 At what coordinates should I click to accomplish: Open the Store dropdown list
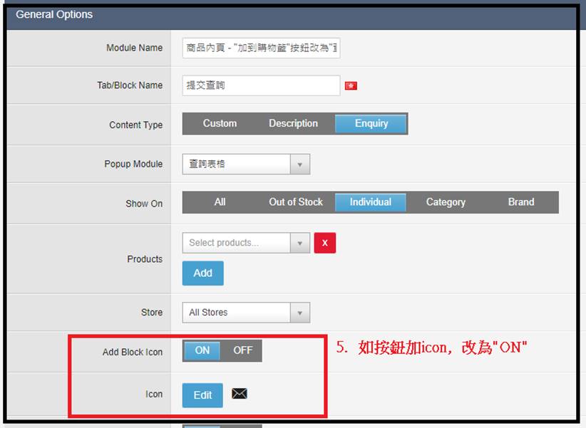[x=299, y=312]
